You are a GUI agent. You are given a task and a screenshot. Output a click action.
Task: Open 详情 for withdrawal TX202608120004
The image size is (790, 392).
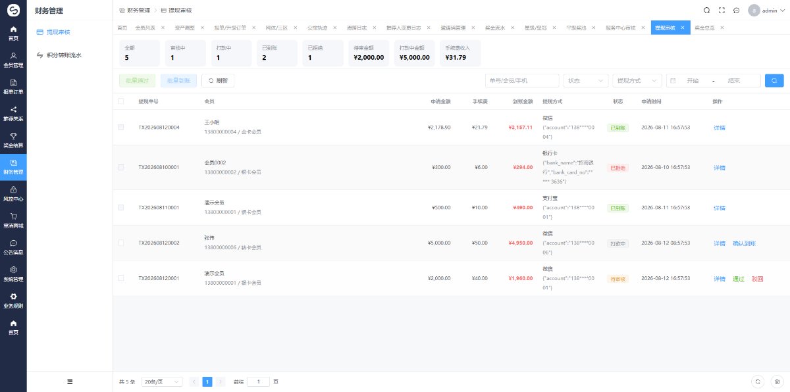[x=719, y=127]
